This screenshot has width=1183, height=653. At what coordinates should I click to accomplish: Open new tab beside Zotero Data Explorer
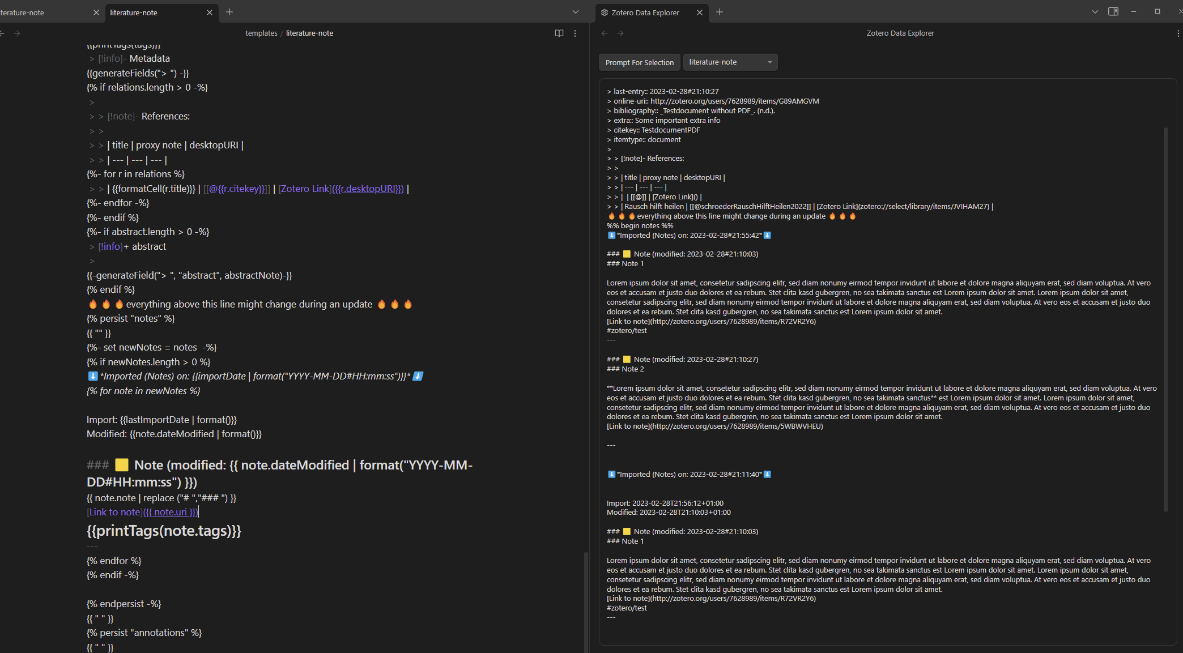coord(719,12)
